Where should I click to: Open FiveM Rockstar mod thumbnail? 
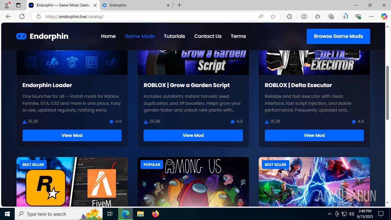pos(72,182)
